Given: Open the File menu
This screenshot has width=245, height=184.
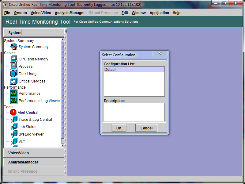Looking at the screenshot, I should (x=7, y=13).
